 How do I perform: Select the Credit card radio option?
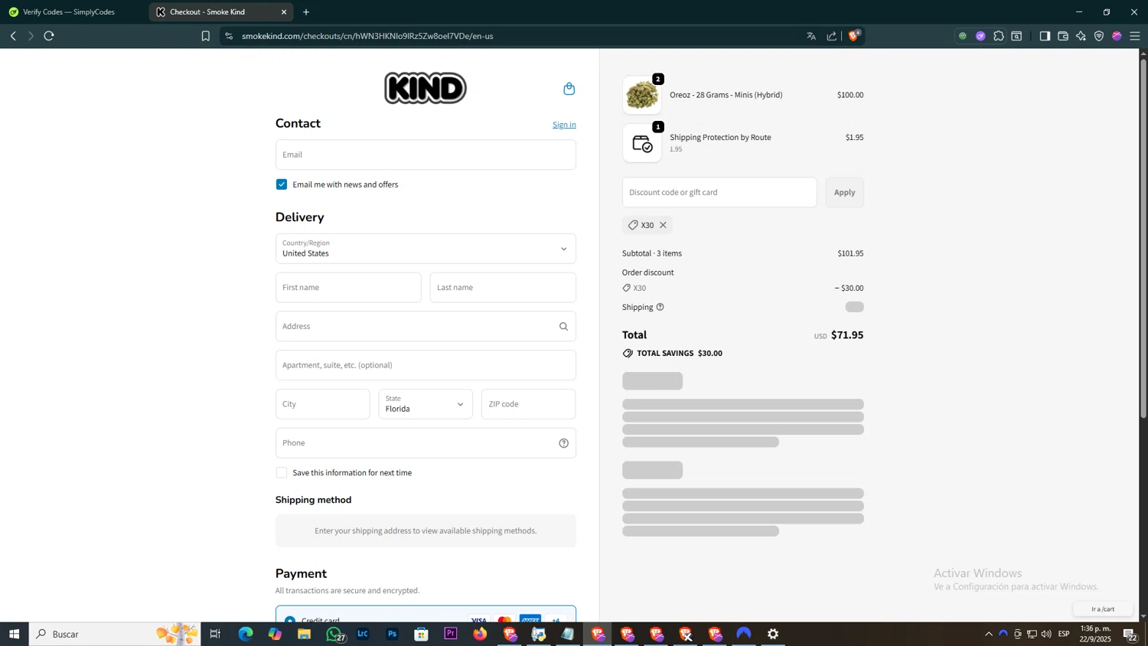tap(290, 620)
